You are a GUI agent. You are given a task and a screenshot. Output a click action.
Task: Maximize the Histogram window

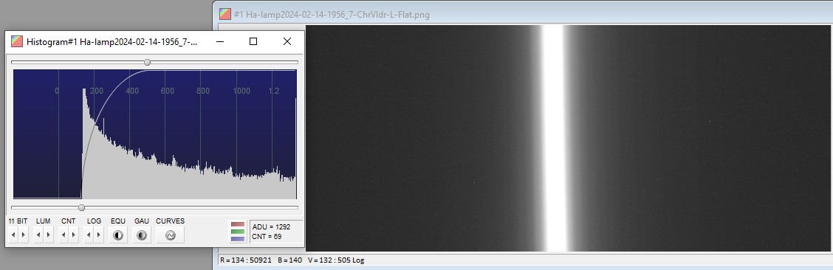click(253, 41)
